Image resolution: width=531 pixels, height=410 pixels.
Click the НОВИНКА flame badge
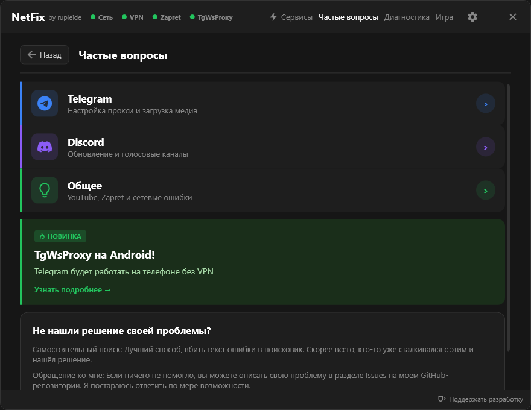coord(60,236)
